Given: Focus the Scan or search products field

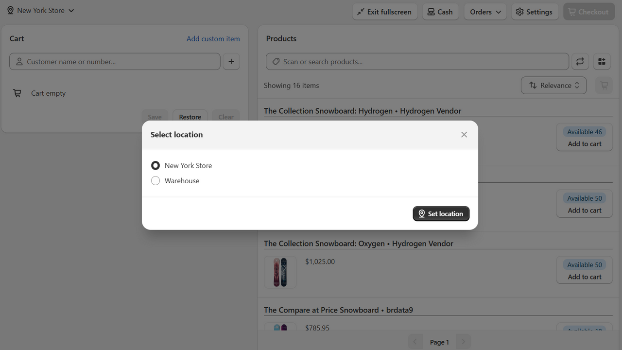Looking at the screenshot, I should (417, 62).
